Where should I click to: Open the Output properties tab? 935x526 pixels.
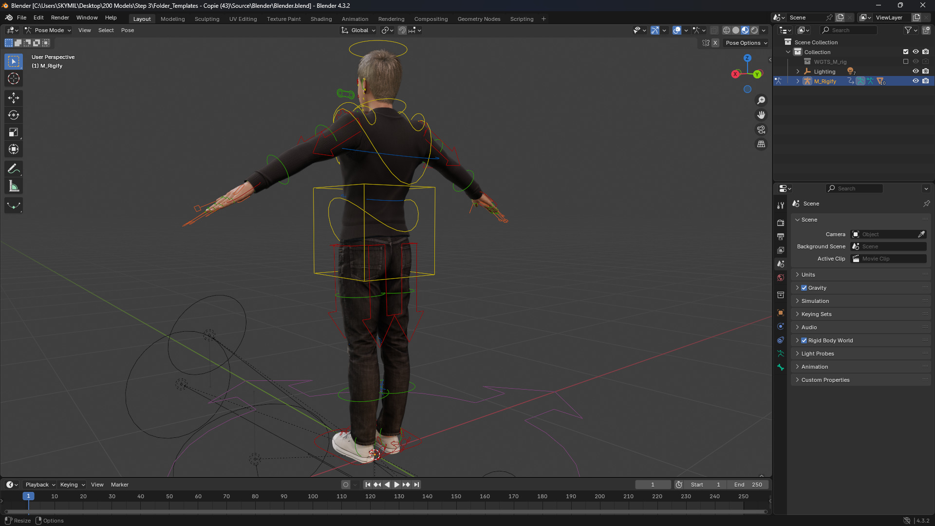[x=781, y=236]
